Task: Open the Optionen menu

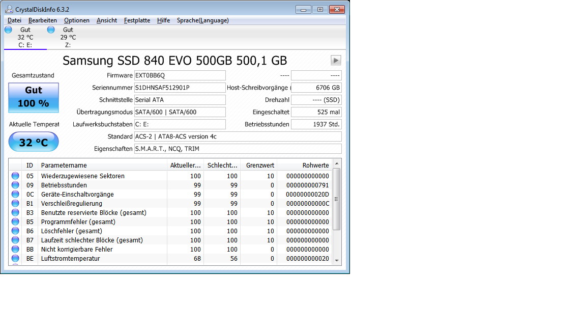Action: click(77, 20)
